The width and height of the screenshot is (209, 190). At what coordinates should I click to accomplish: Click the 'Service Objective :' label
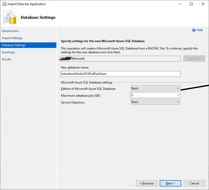point(73,102)
